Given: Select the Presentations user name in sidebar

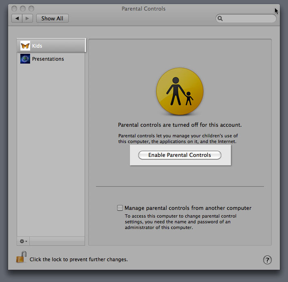Looking at the screenshot, I should click(48, 59).
